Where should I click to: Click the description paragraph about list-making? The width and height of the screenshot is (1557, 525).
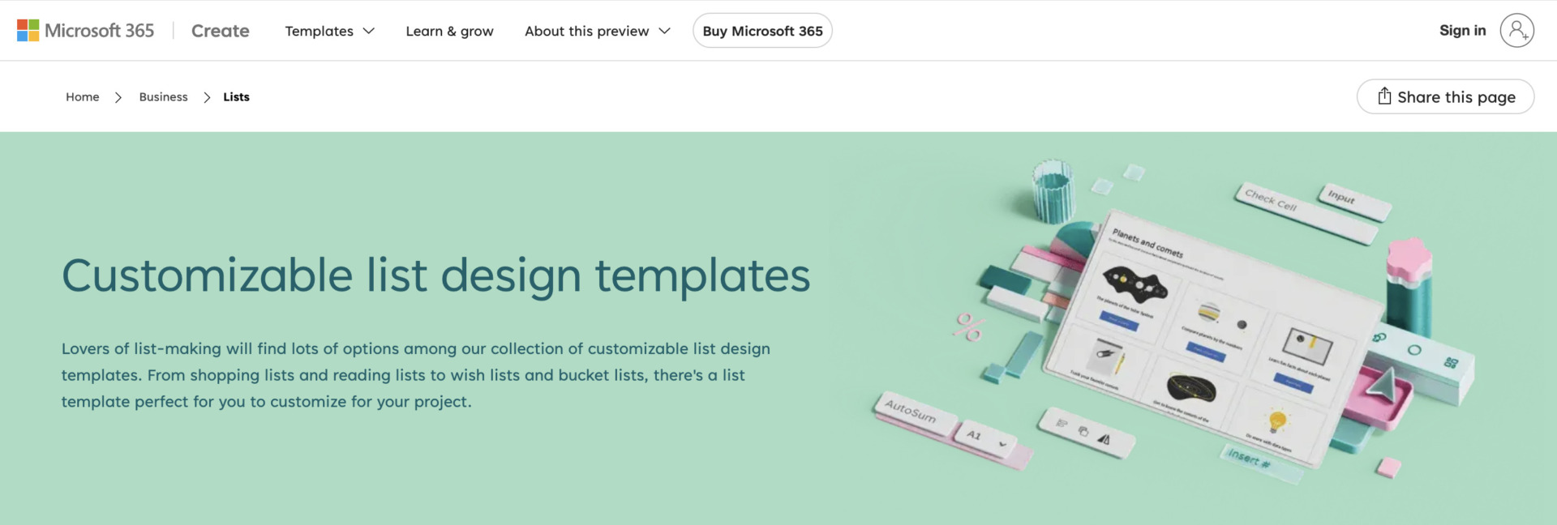click(416, 375)
